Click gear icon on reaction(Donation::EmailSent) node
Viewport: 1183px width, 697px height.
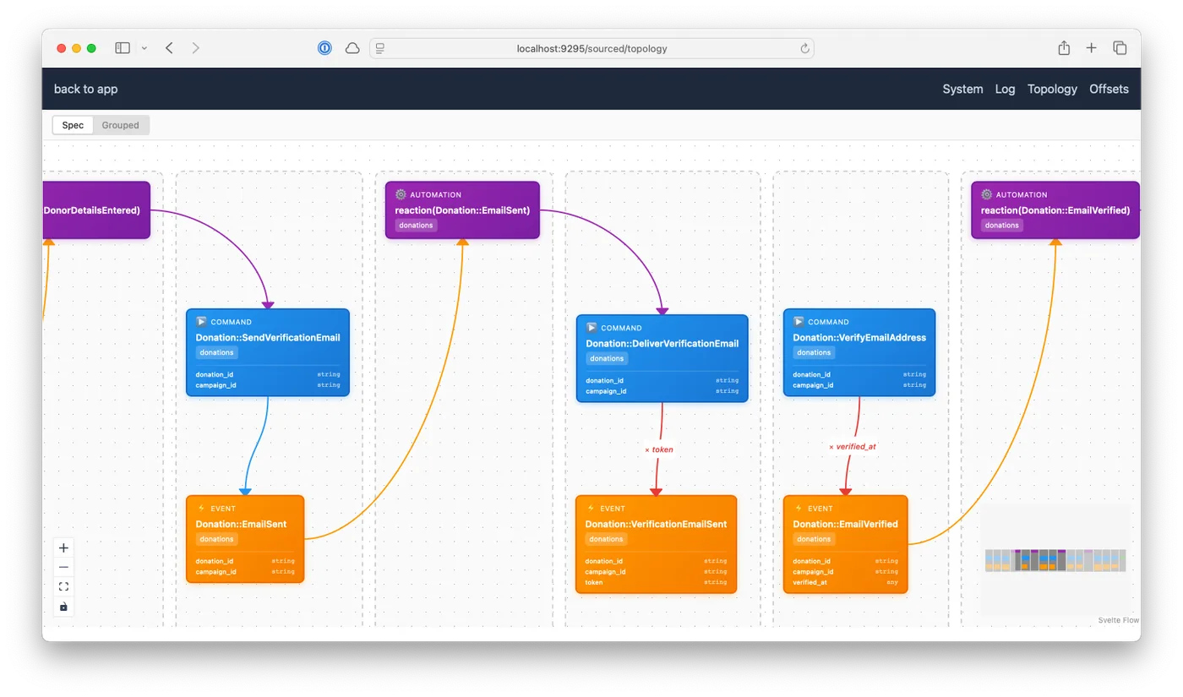[401, 194]
